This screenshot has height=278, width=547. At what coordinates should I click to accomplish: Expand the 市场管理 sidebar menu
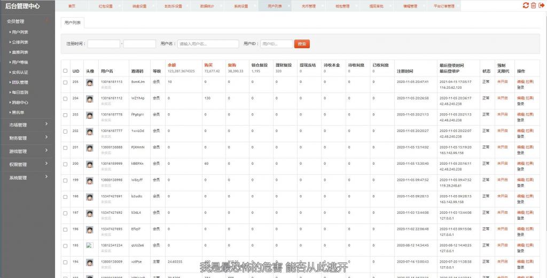(27, 125)
